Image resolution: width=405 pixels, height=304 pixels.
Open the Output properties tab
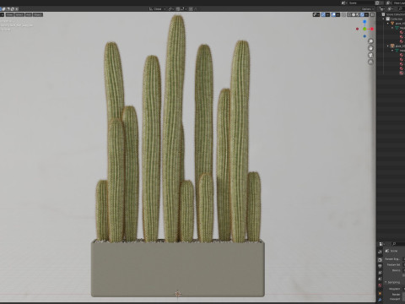380,266
